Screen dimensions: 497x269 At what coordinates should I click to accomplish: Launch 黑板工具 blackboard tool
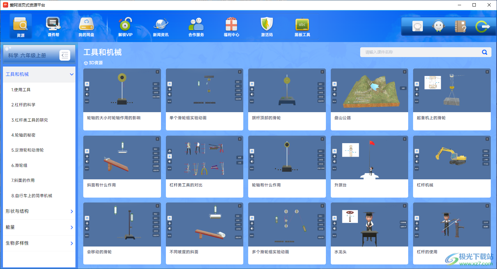[x=302, y=26]
